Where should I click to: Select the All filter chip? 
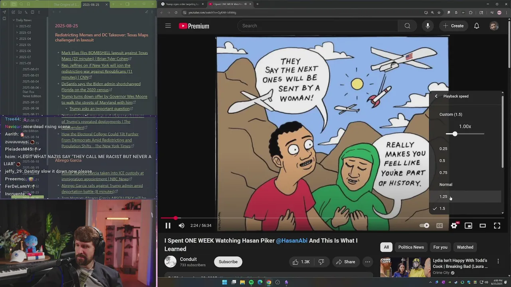(386, 247)
